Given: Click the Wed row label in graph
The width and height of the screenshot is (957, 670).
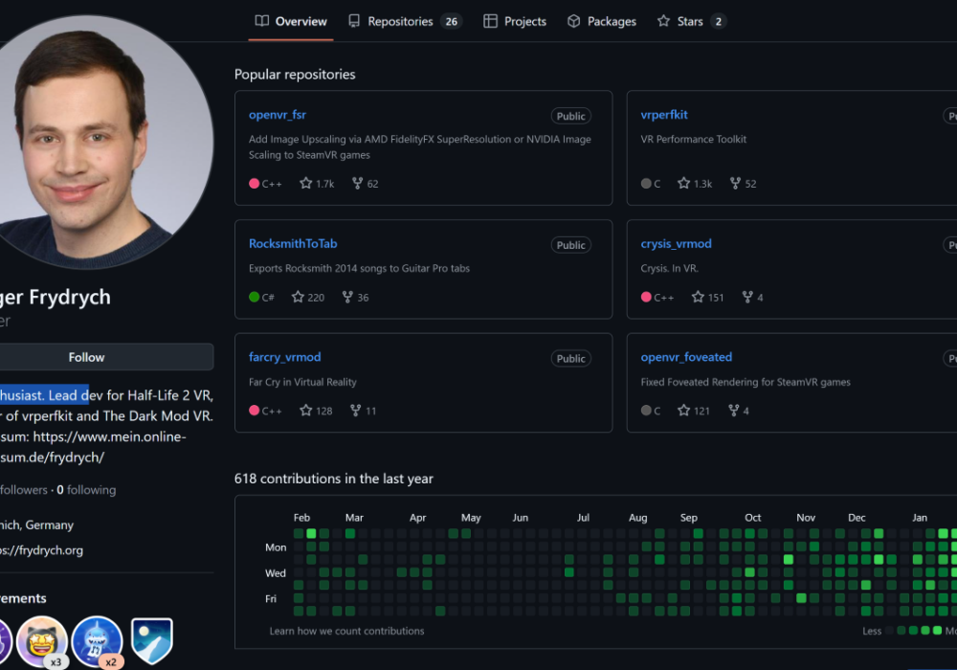Looking at the screenshot, I should click(x=276, y=573).
